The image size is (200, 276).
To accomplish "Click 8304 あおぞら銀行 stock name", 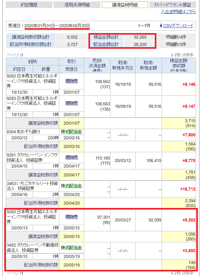I will (24, 132).
